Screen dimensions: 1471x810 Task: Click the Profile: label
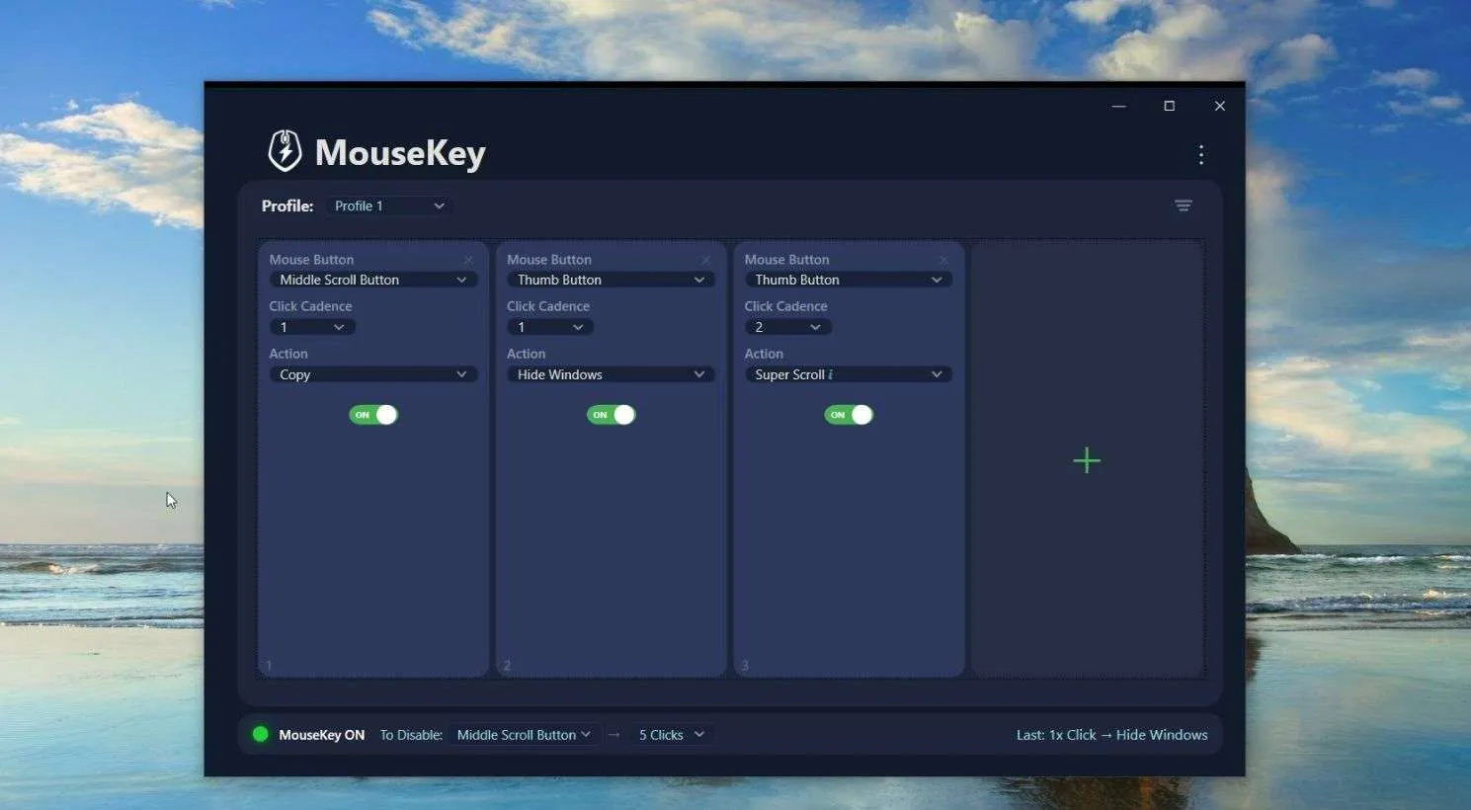287,205
